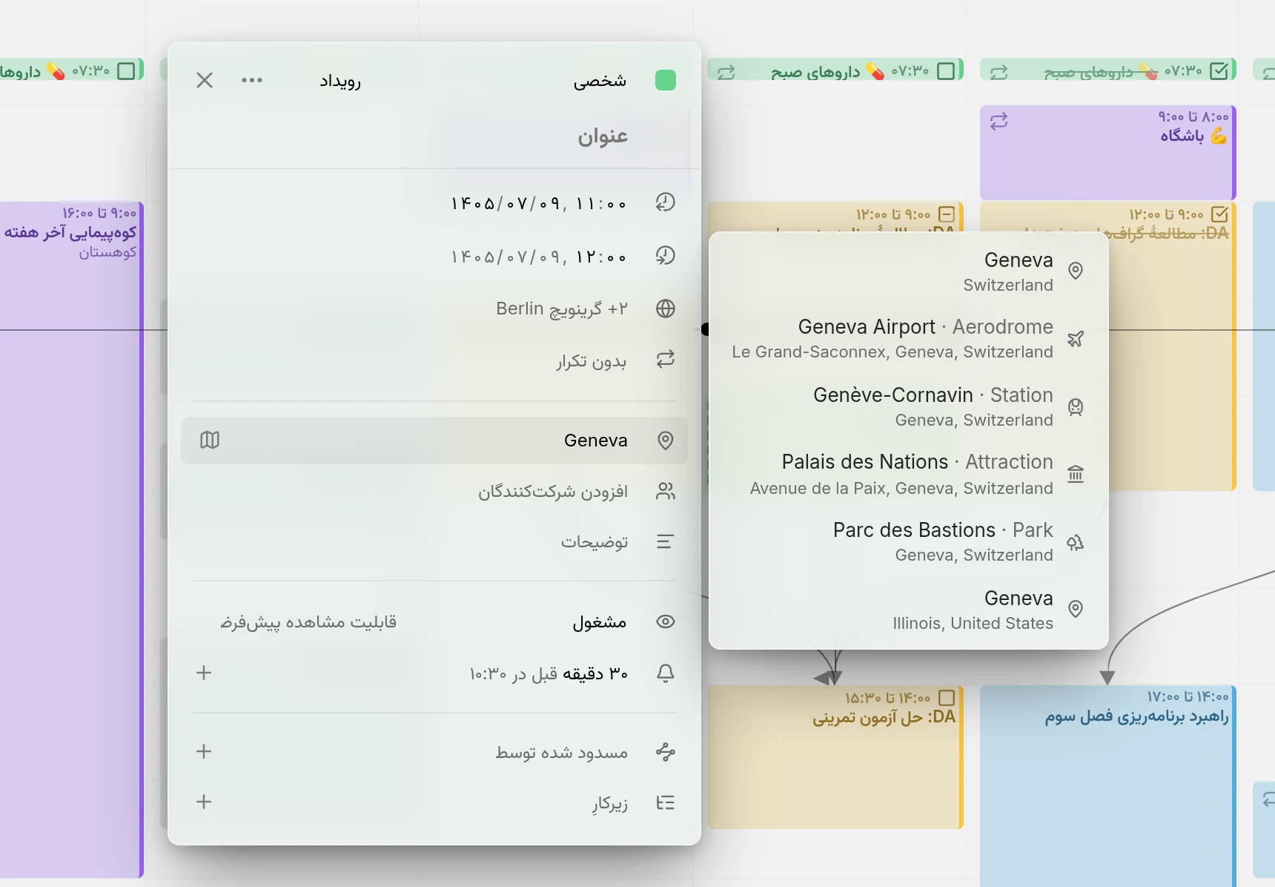This screenshot has width=1275, height=887.
Task: Pick Geneva Illinois United States suggestion
Action: pyautogui.click(x=908, y=610)
